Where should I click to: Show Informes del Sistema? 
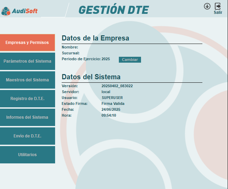[x=27, y=117]
